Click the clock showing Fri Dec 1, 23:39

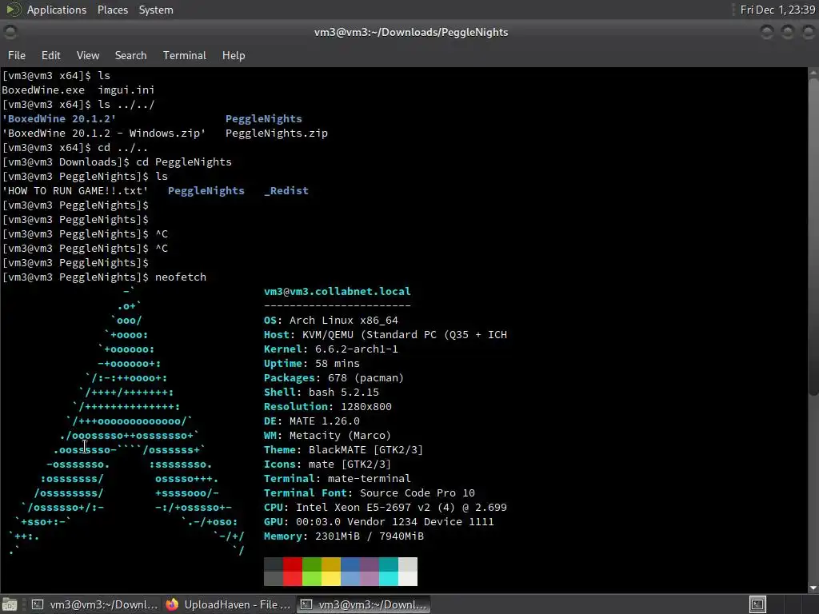click(777, 10)
